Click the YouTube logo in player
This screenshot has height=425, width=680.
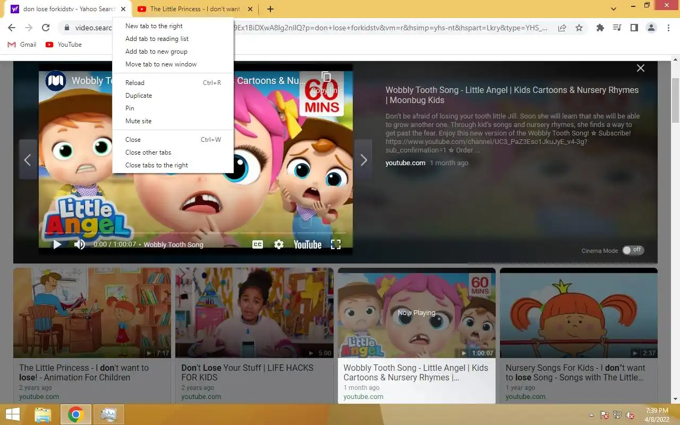(308, 244)
